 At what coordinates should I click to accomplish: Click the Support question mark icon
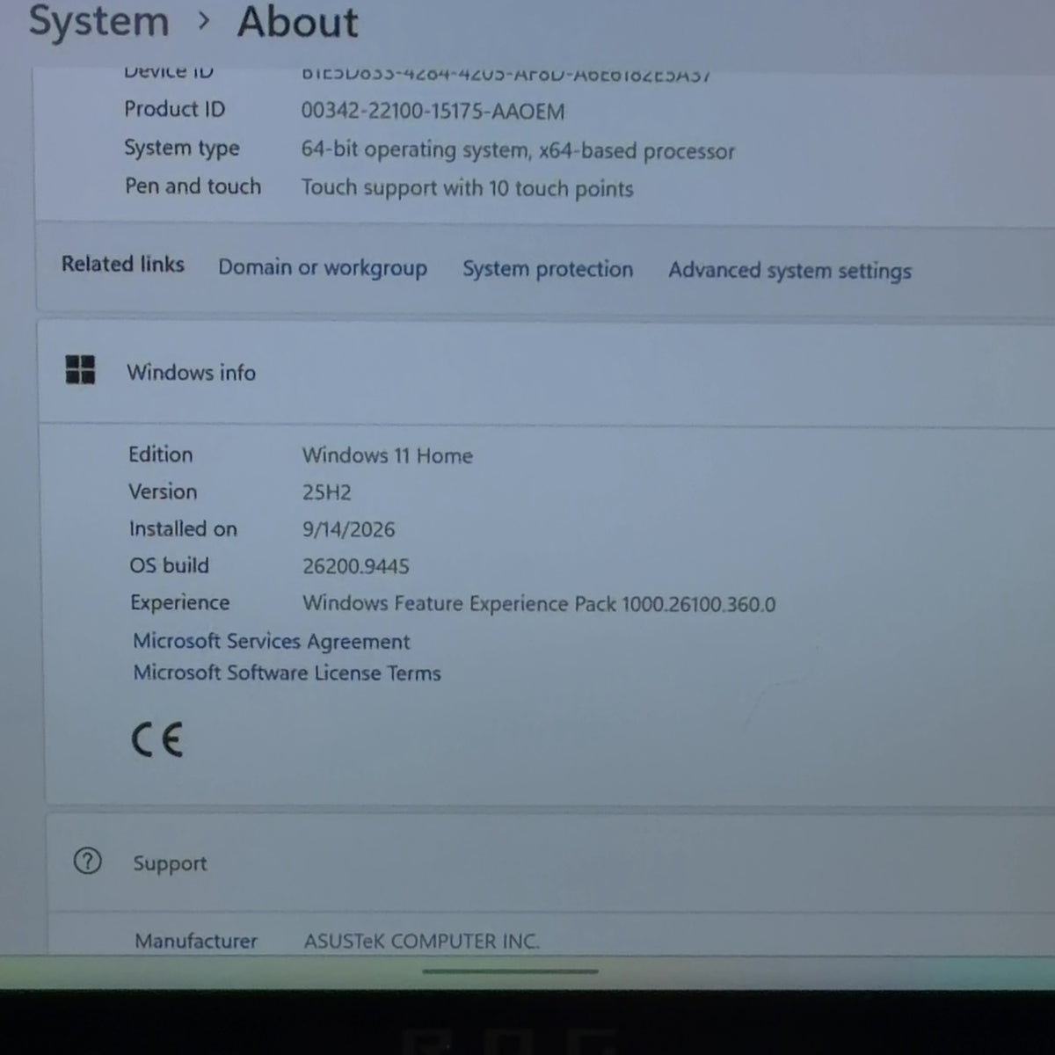[88, 862]
